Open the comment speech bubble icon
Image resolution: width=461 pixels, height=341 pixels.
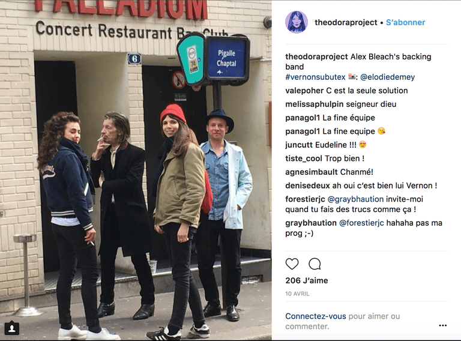click(315, 264)
